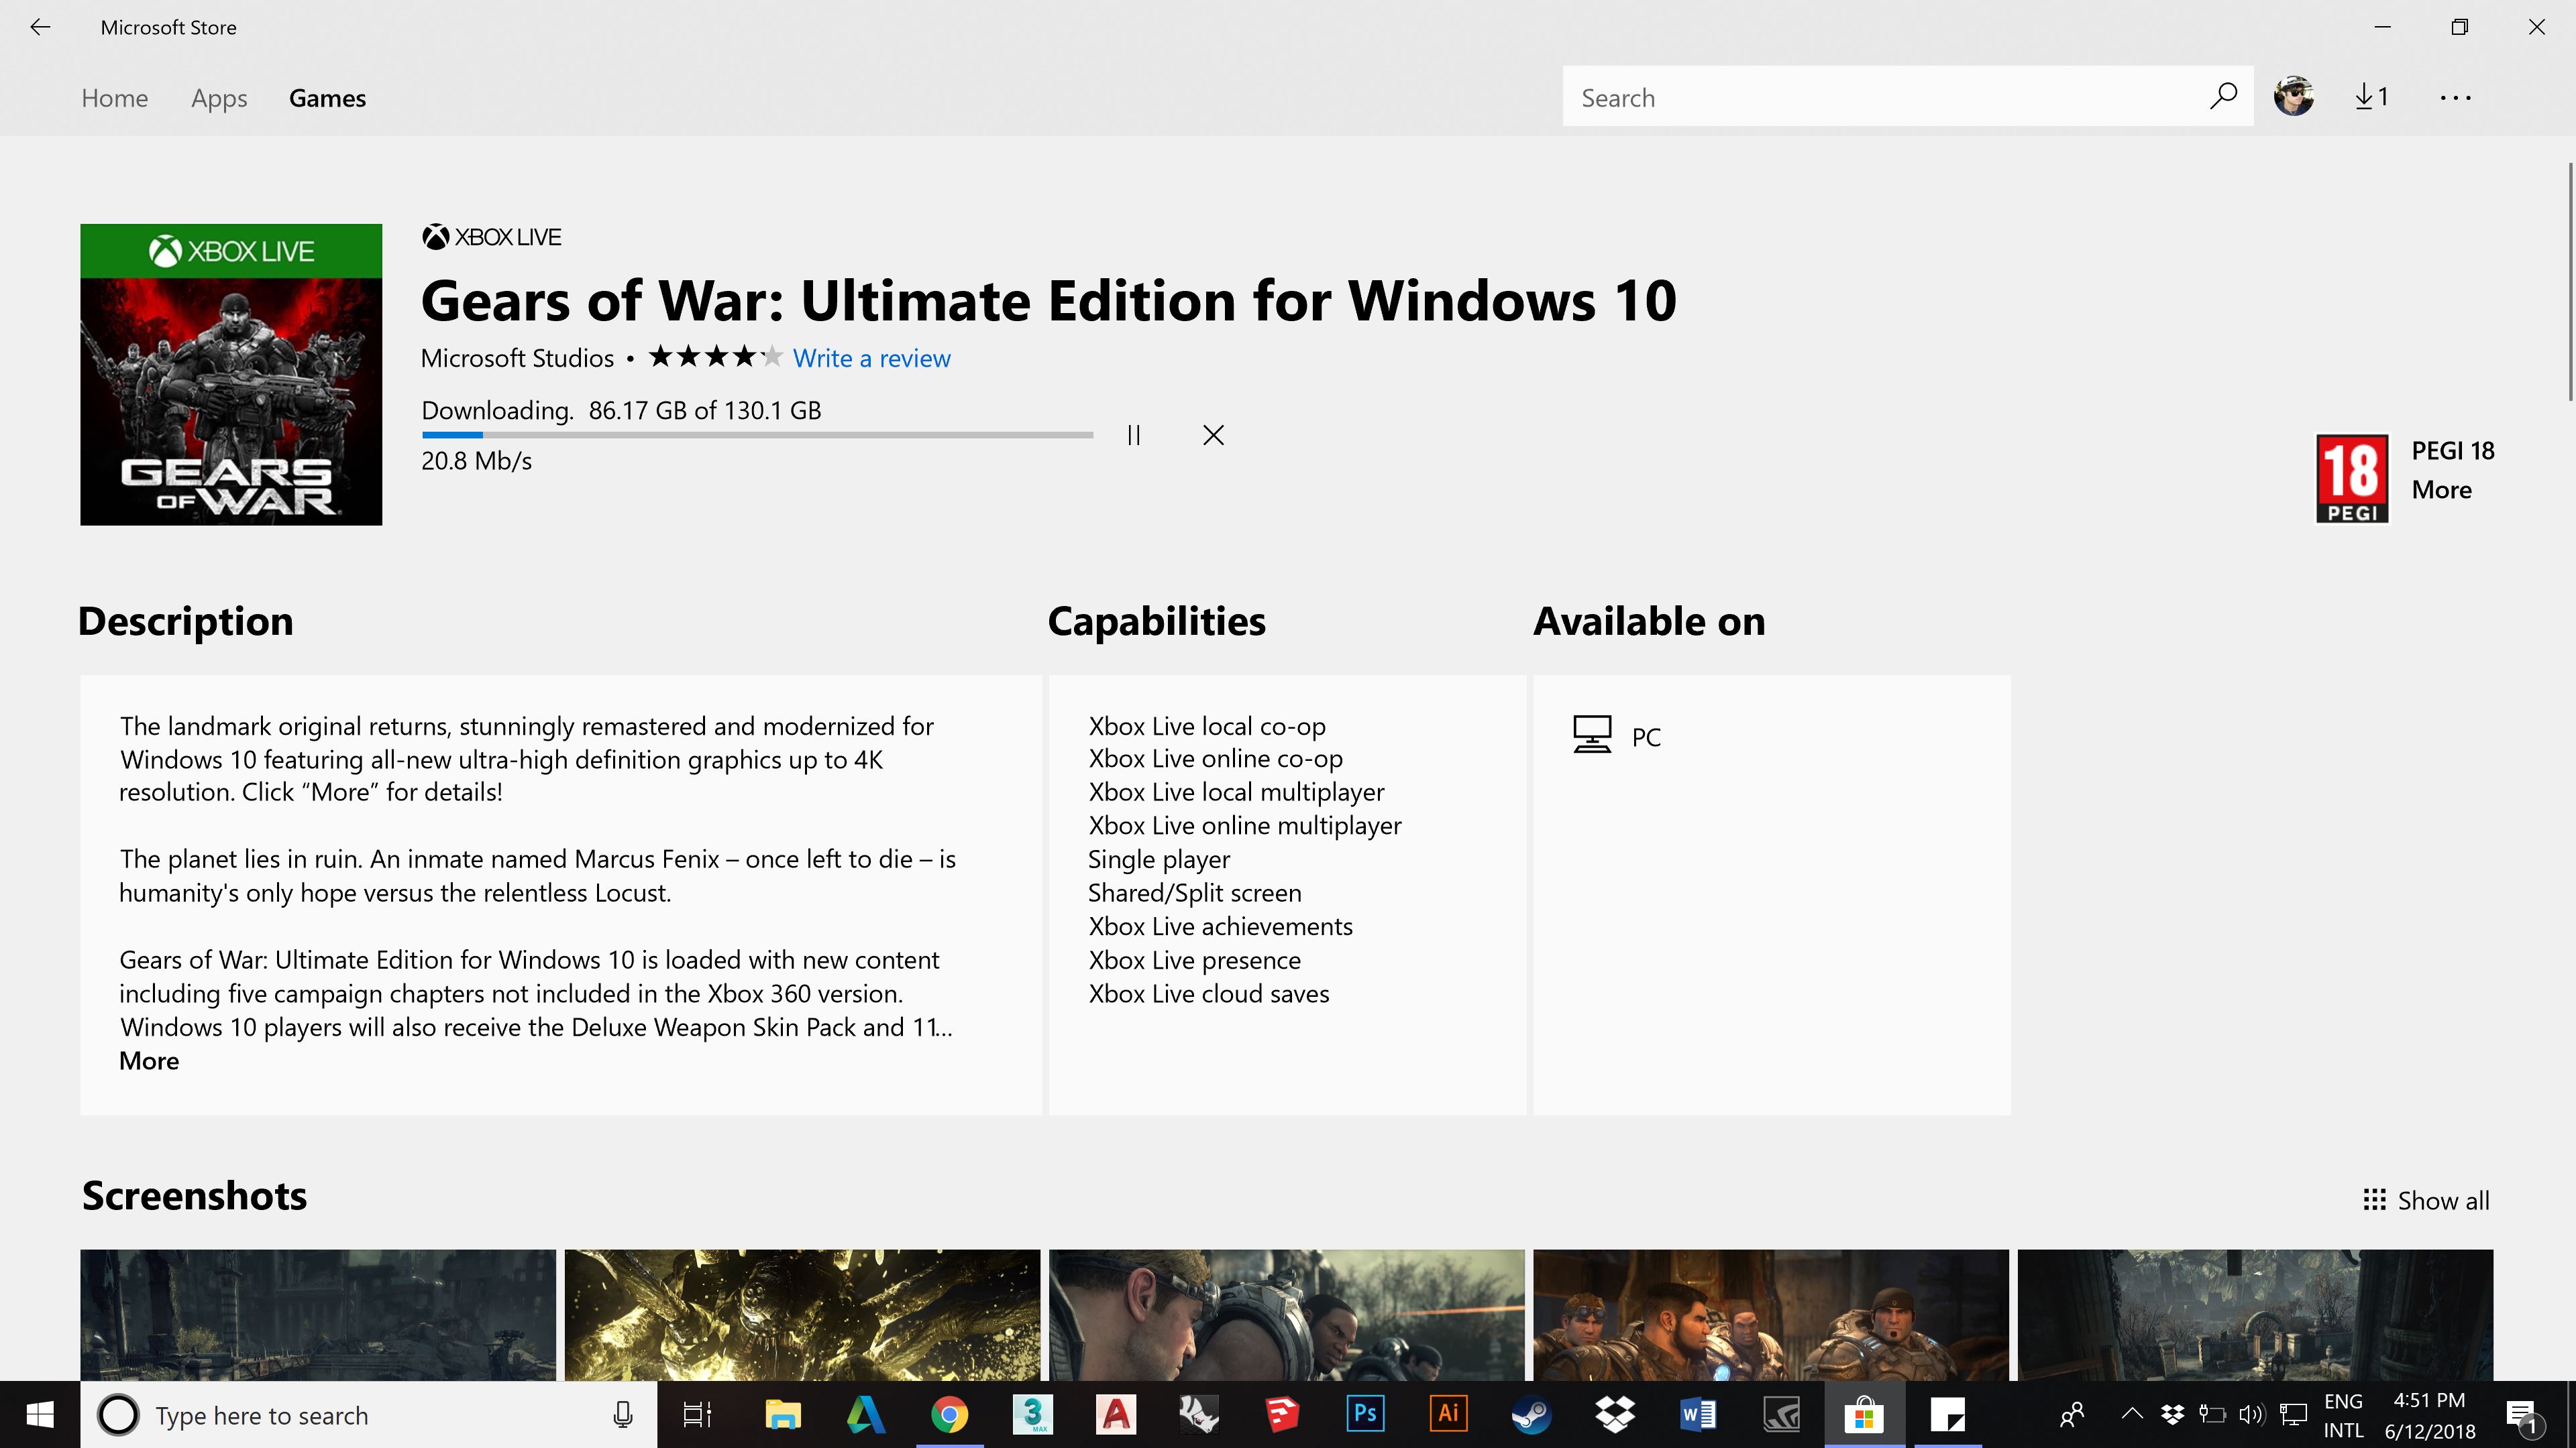2576x1448 pixels.
Task: Cancel the Gears of War download
Action: click(x=1213, y=434)
